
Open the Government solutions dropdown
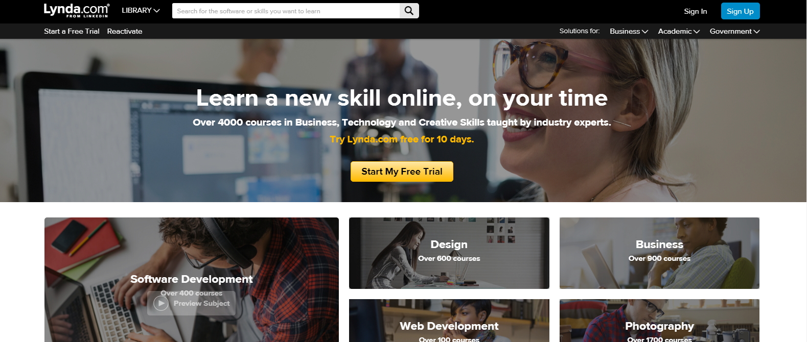point(734,31)
